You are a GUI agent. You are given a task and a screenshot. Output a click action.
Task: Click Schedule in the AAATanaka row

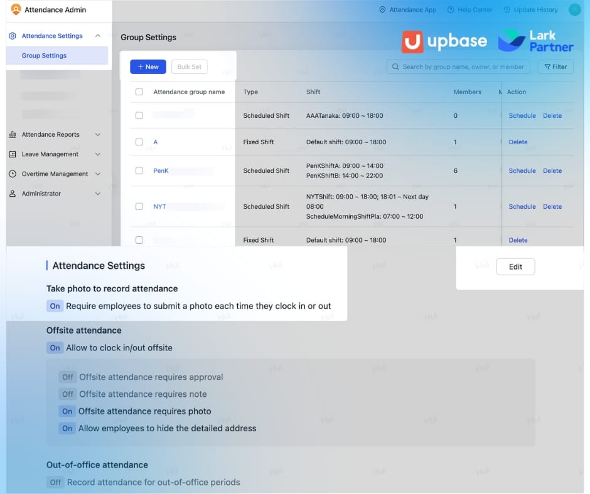coord(522,115)
